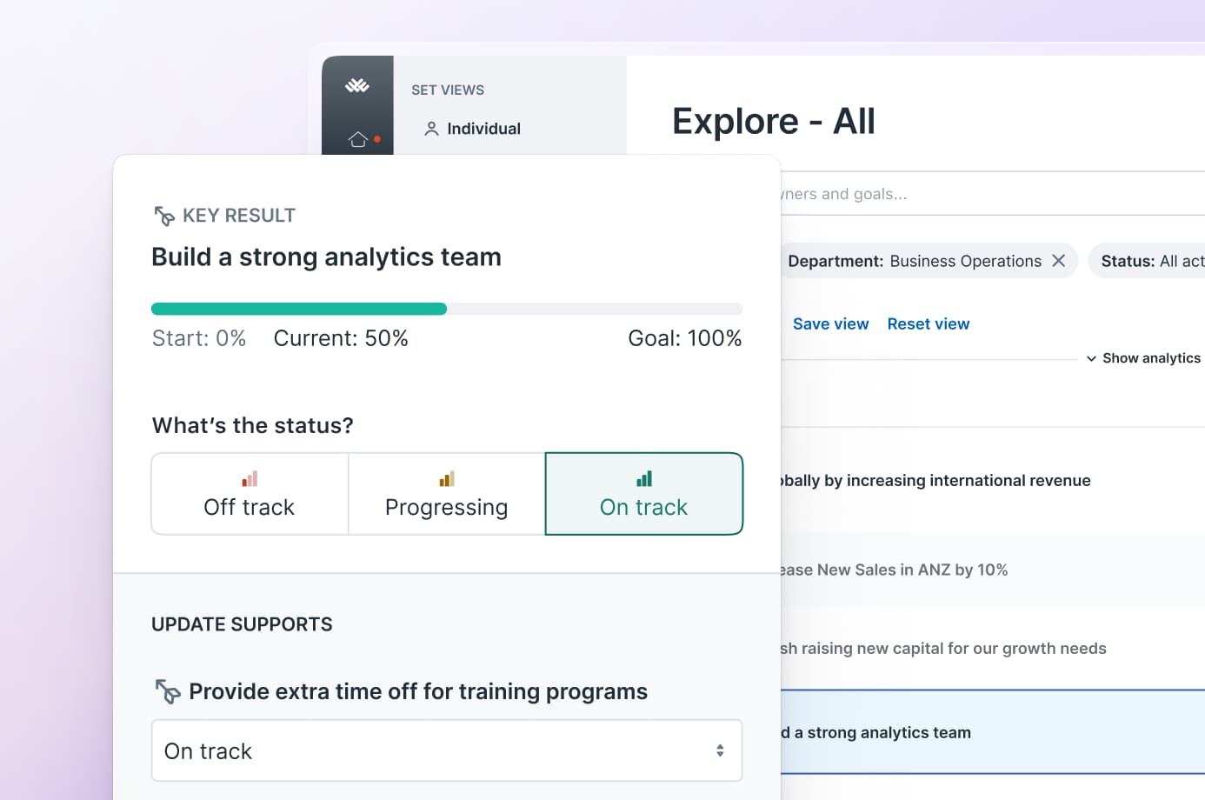
Task: Click the person icon beside Individual
Action: pyautogui.click(x=430, y=128)
